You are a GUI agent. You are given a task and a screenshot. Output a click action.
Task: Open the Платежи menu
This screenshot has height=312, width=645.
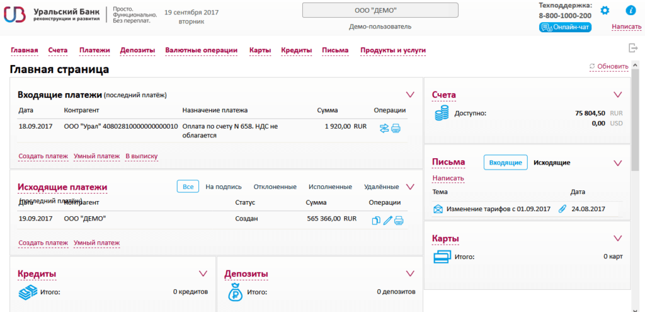94,50
